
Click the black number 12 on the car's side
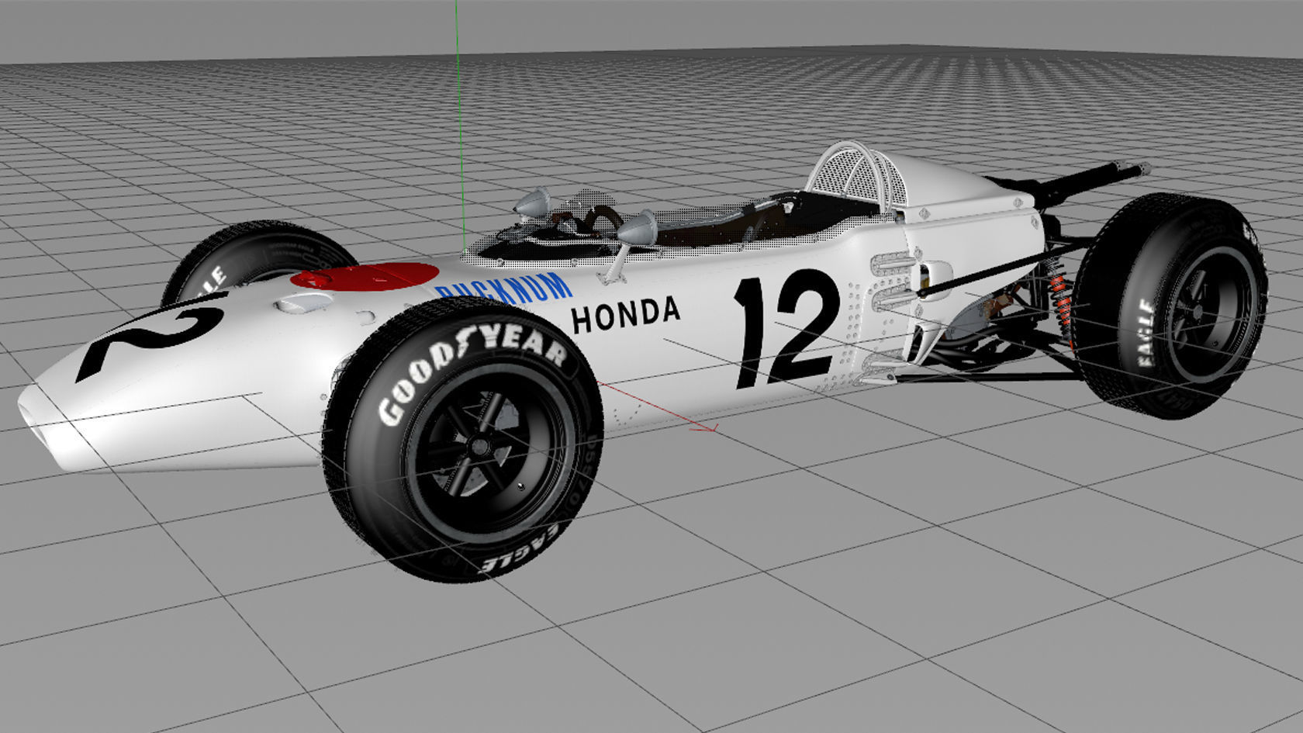(786, 328)
